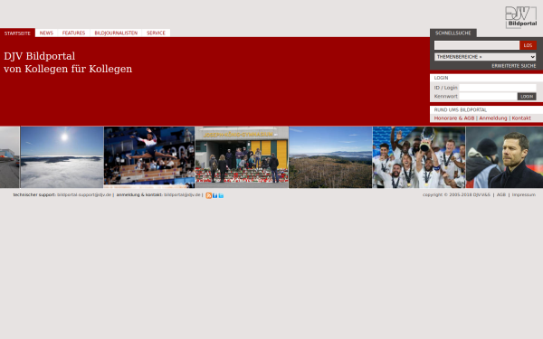Open Erweiterte Suche link
This screenshot has width=543, height=339.
pyautogui.click(x=514, y=66)
